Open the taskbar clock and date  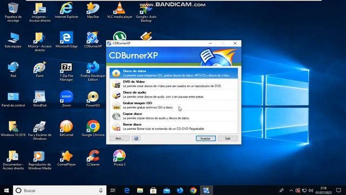click(323, 190)
